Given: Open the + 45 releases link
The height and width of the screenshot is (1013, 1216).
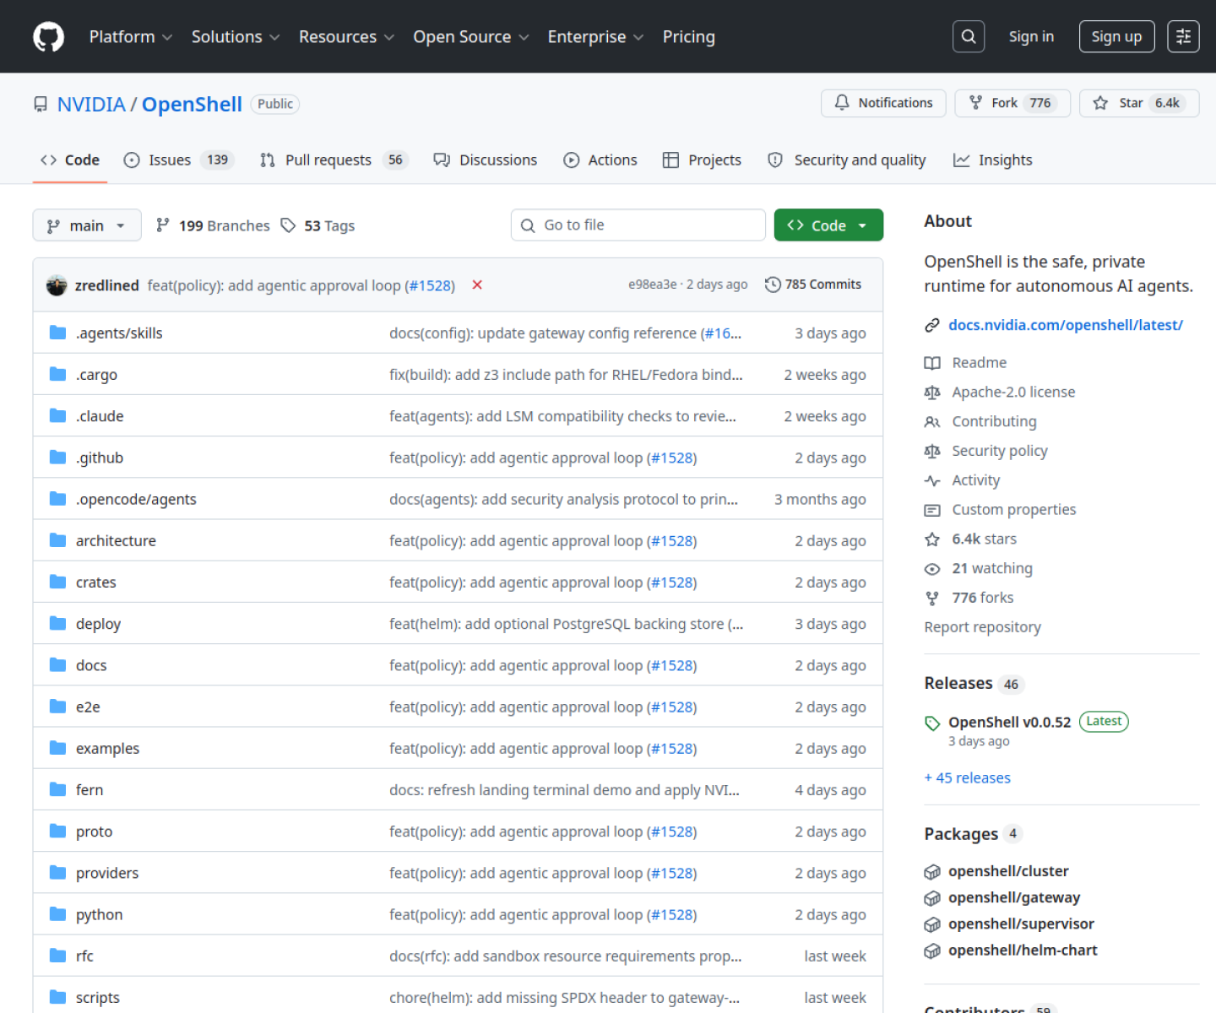Looking at the screenshot, I should pyautogui.click(x=967, y=778).
